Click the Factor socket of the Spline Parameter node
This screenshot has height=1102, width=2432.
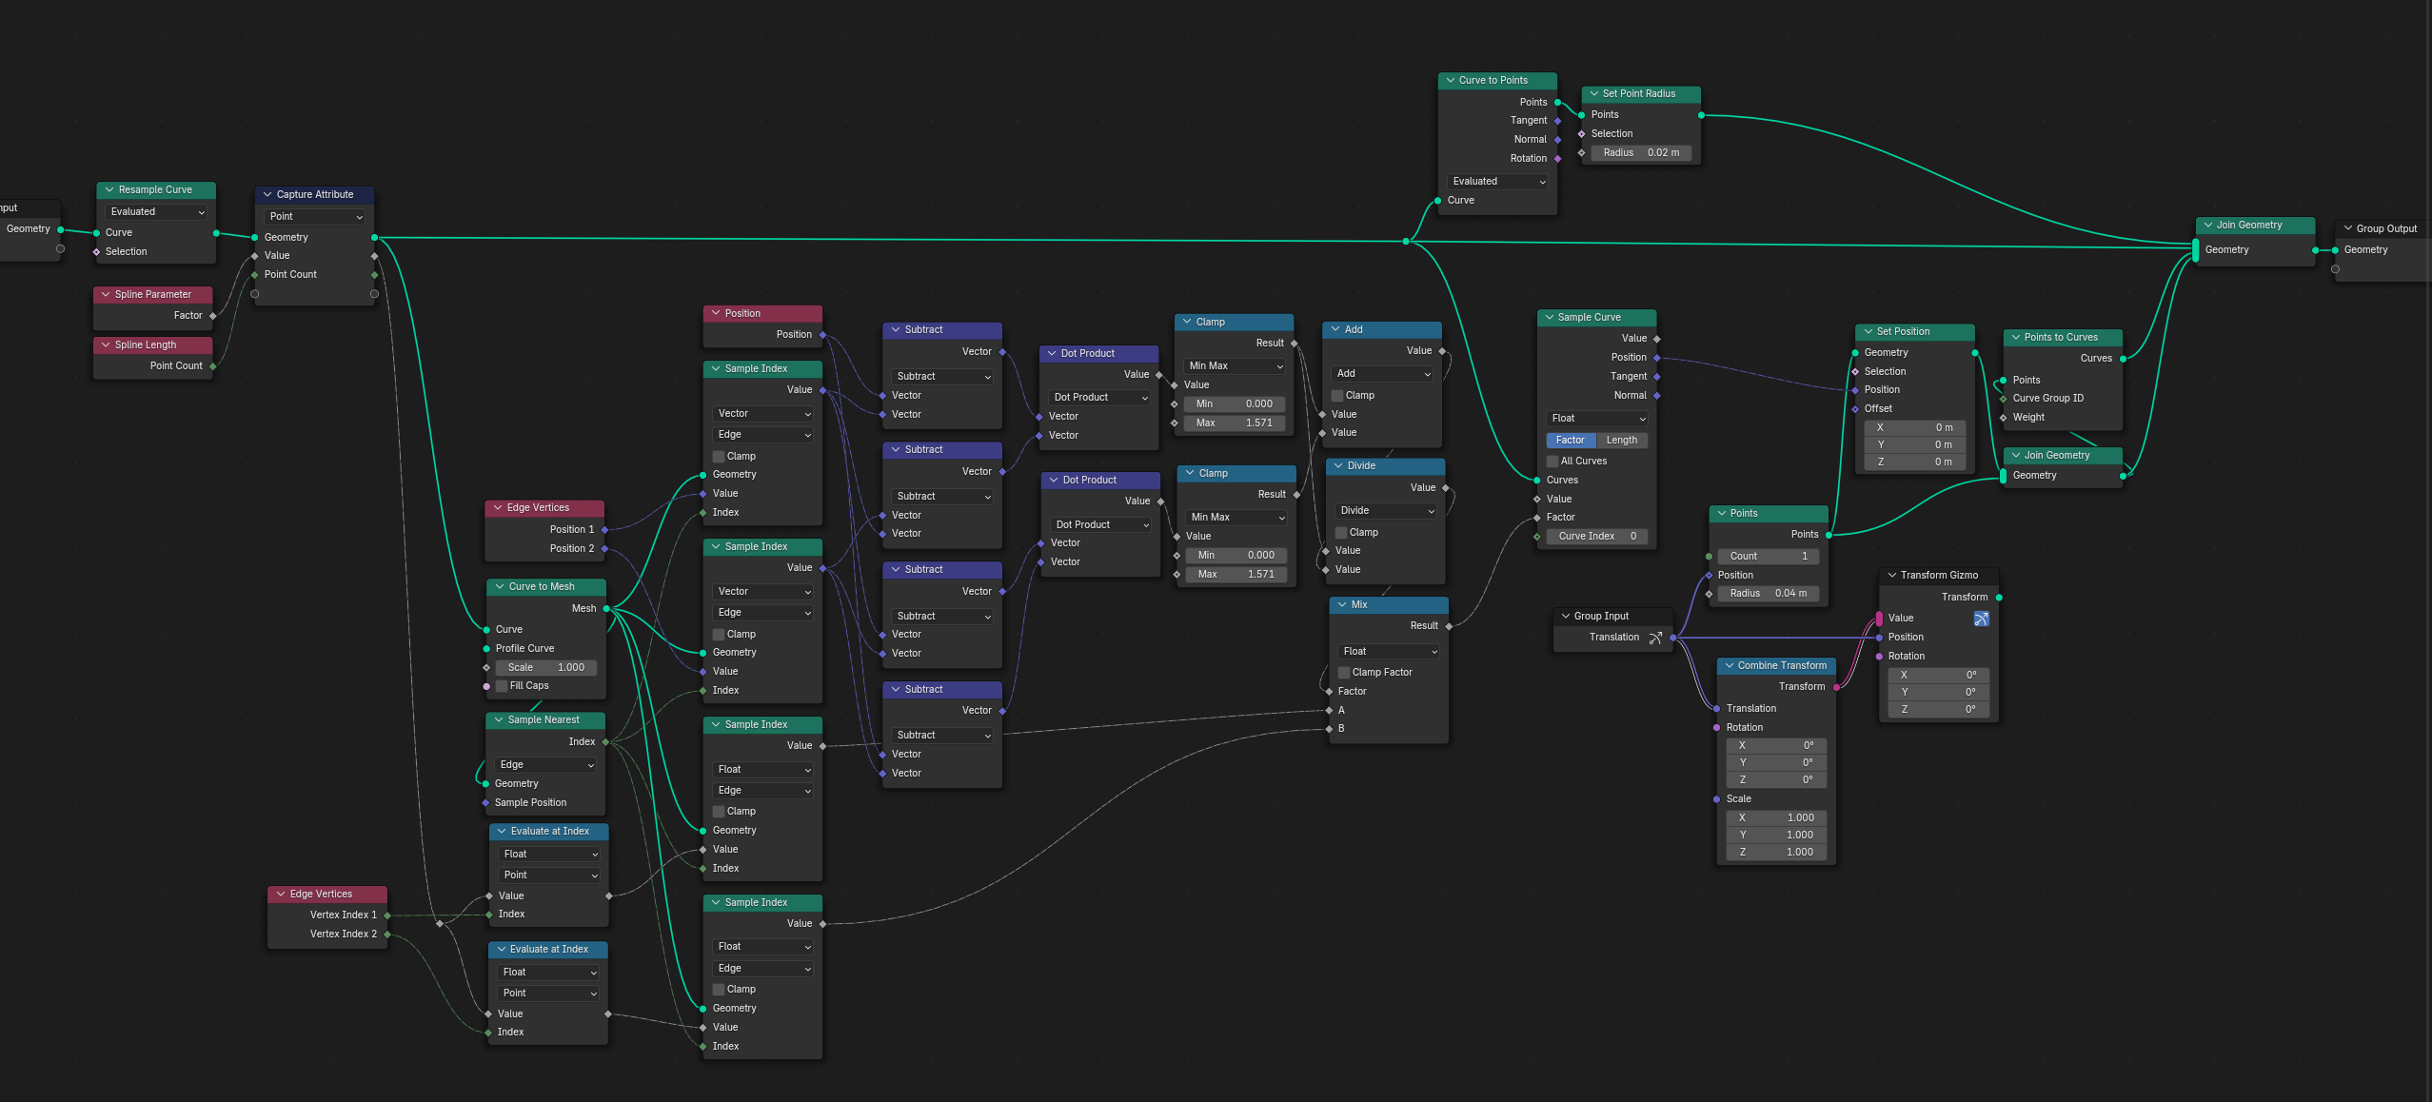pyautogui.click(x=212, y=316)
